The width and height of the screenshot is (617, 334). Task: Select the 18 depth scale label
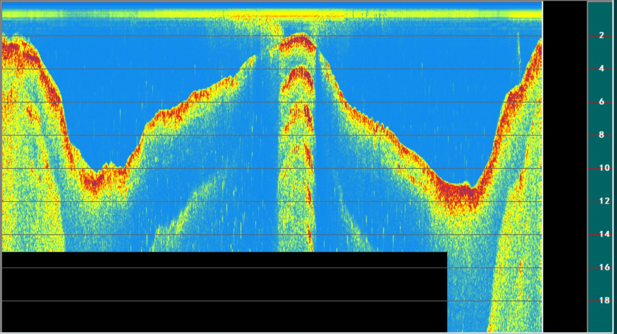click(x=604, y=301)
